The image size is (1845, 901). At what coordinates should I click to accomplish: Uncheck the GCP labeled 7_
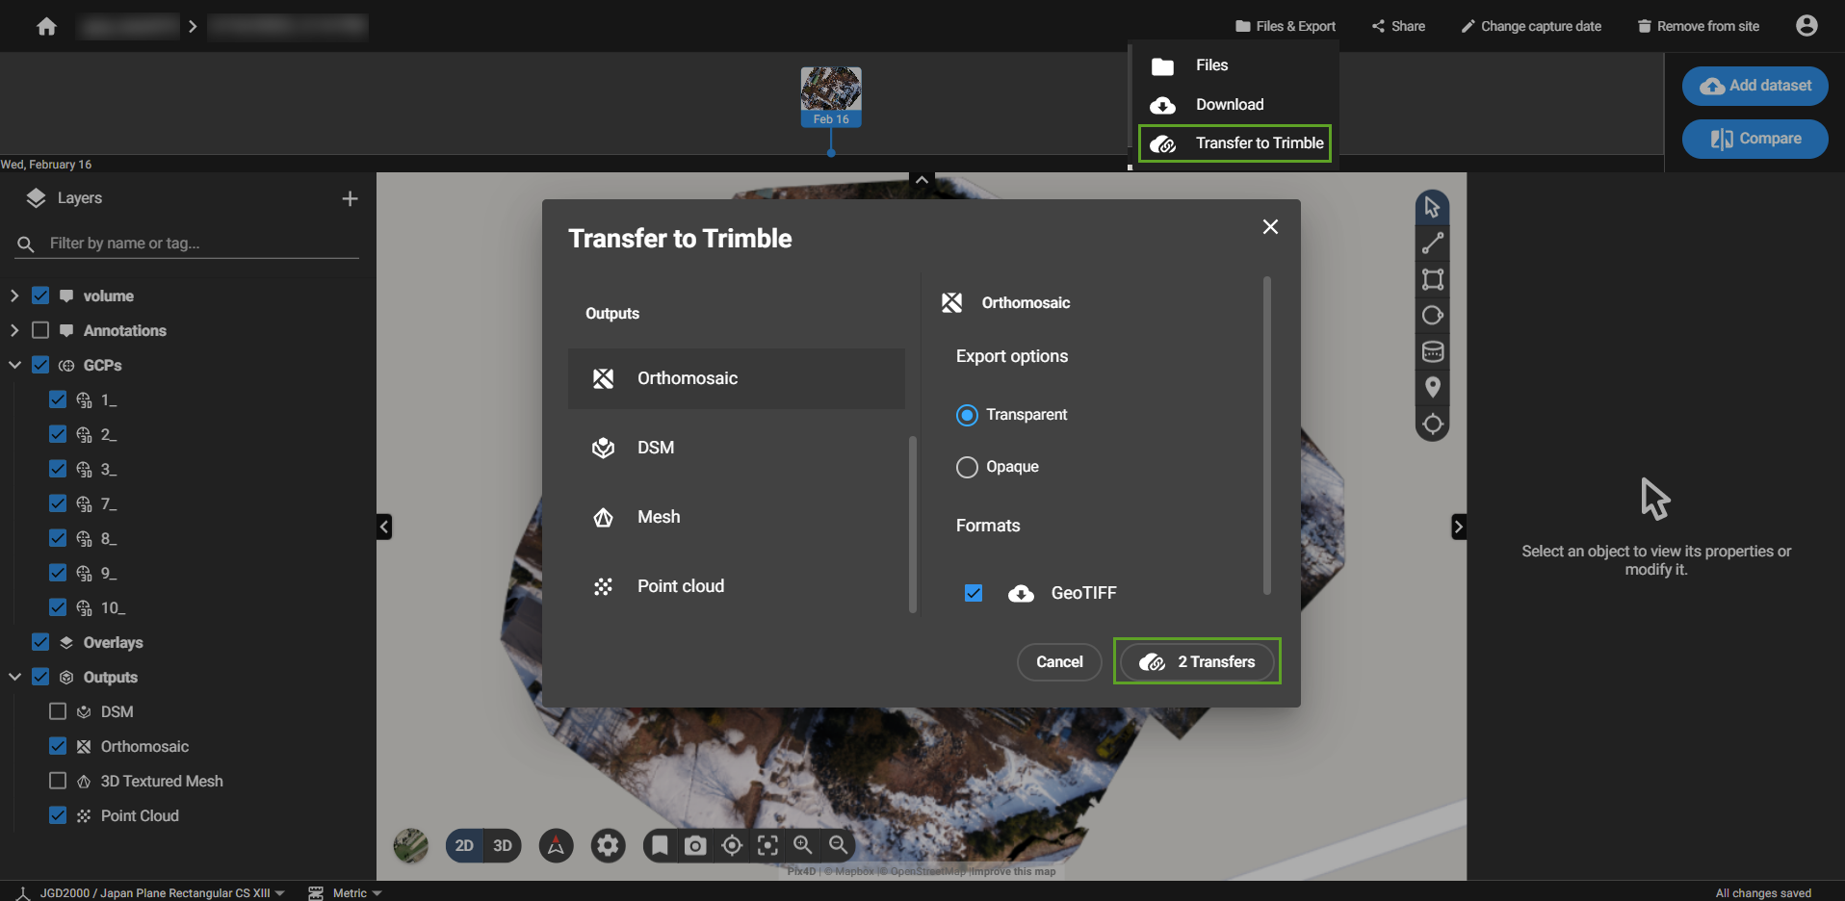[x=58, y=503]
